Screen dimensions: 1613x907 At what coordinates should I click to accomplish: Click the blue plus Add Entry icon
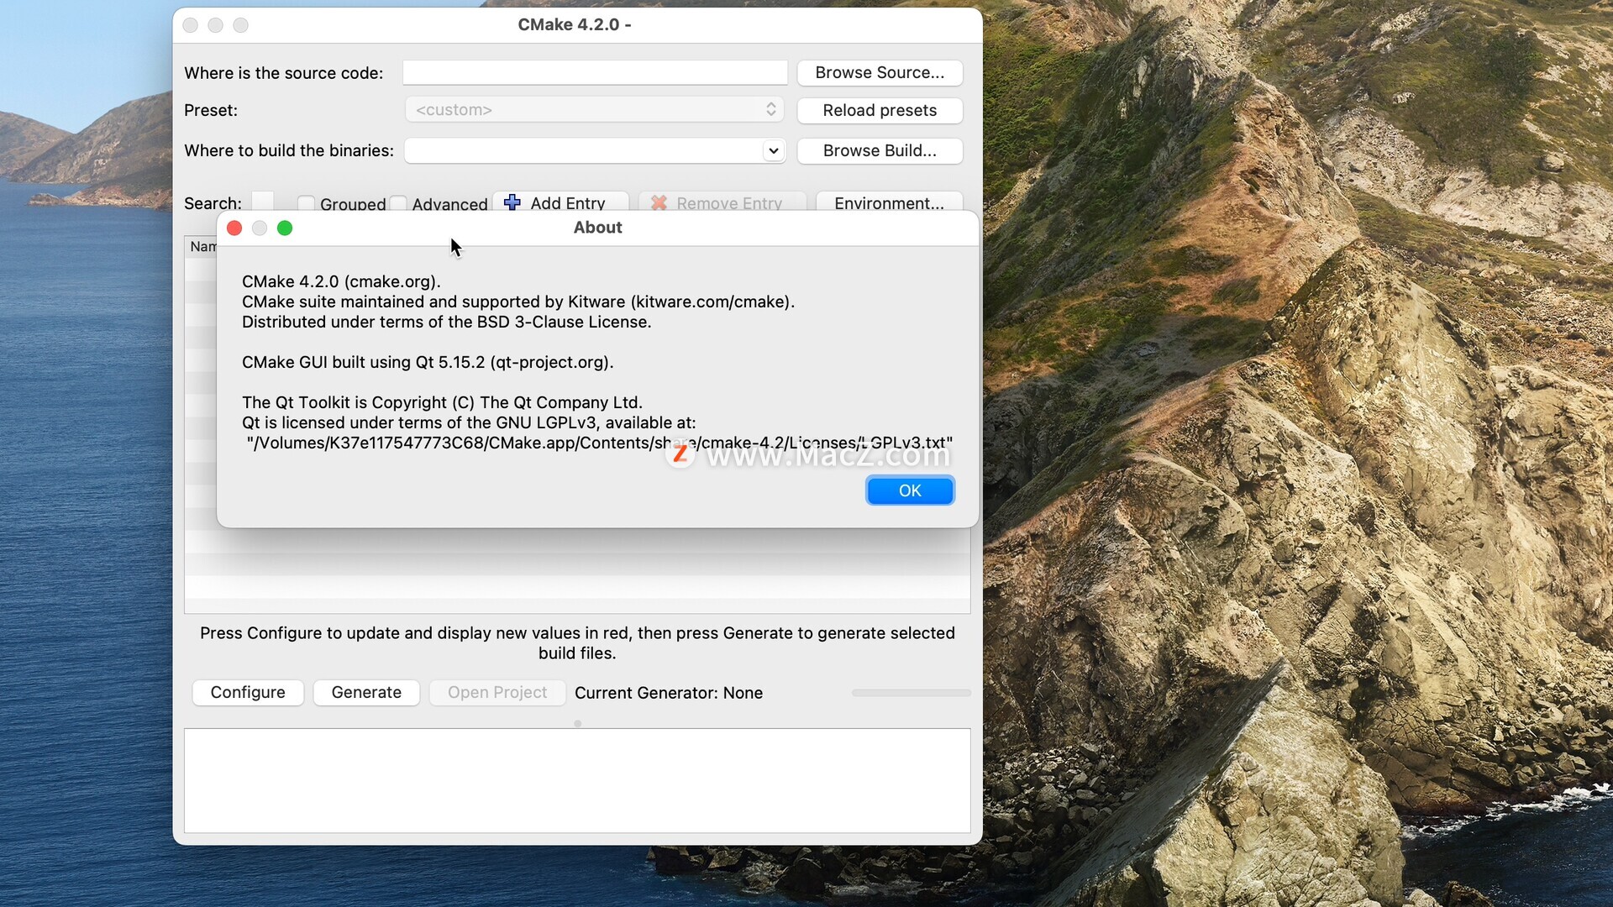tap(512, 202)
